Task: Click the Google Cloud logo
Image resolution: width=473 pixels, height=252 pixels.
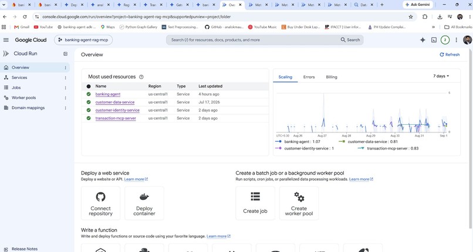Action: pyautogui.click(x=31, y=40)
